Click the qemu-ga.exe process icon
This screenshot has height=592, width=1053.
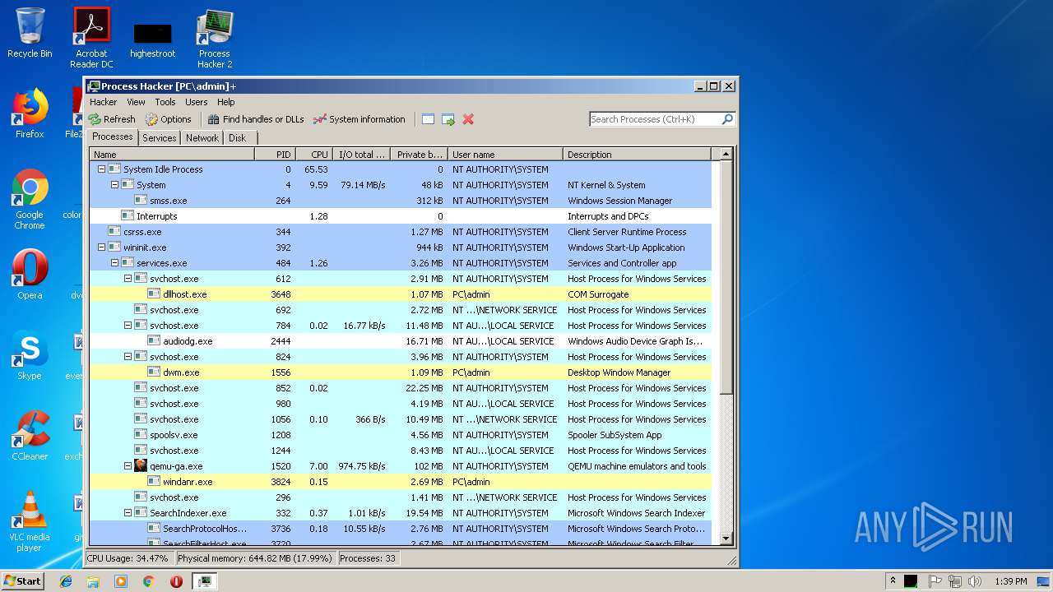tap(141, 466)
